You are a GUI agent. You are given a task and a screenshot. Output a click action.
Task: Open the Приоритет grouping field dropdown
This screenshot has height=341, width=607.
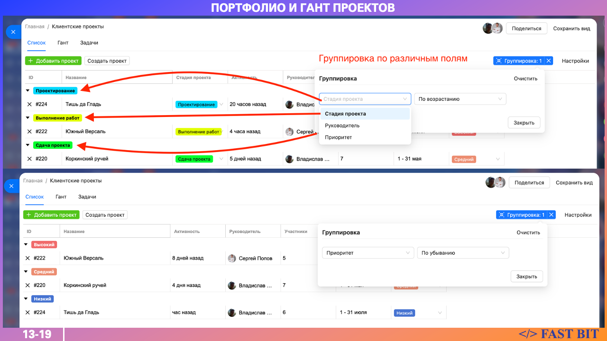click(x=368, y=253)
